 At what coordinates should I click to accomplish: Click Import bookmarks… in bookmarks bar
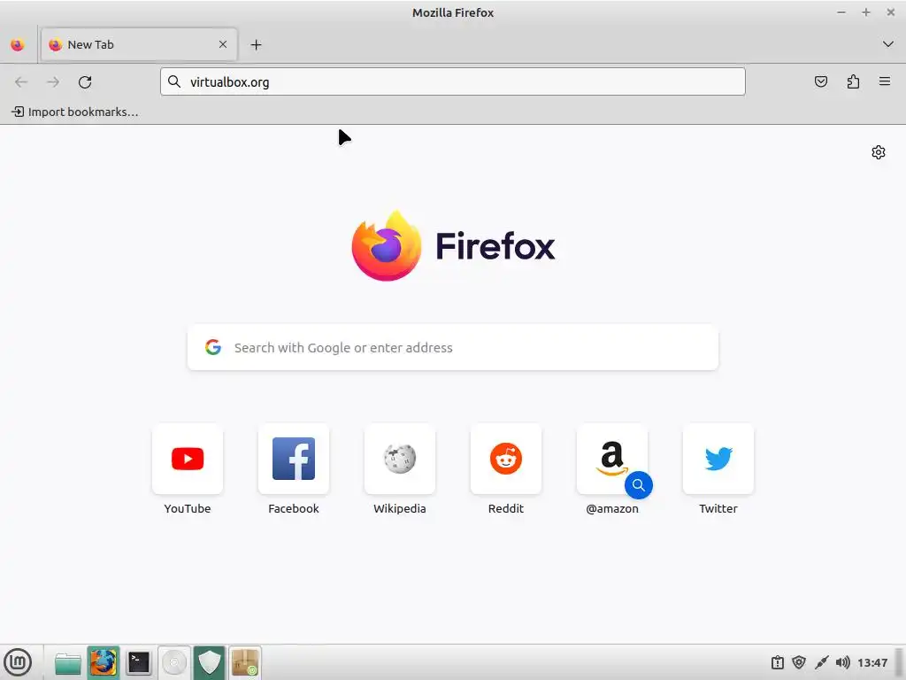pyautogui.click(x=75, y=112)
